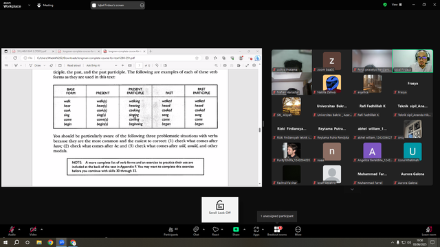Select the active longman complete course tab
440x247 pixels.
coord(124,51)
